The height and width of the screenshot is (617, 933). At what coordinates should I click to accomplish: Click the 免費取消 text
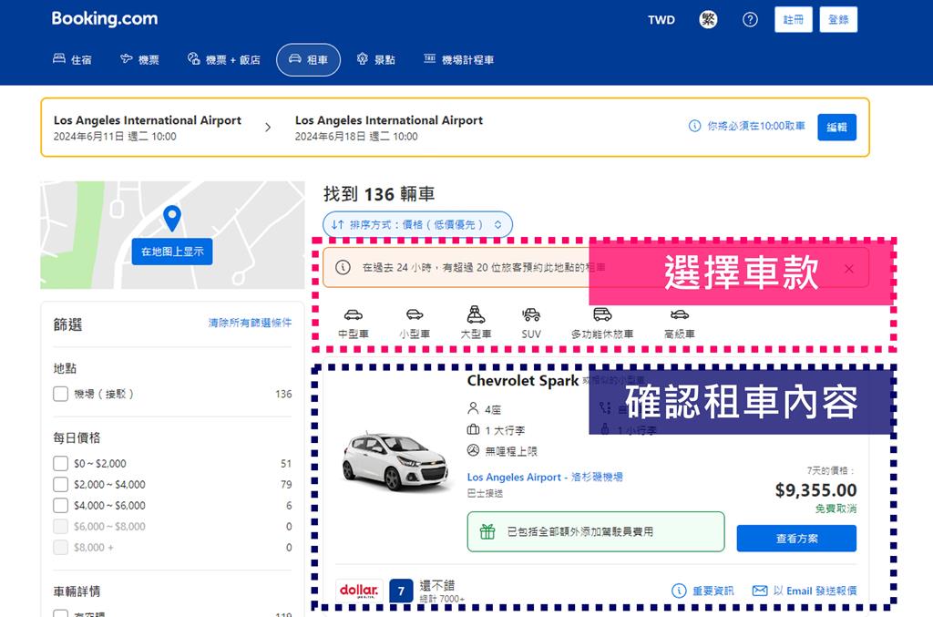pos(836,509)
